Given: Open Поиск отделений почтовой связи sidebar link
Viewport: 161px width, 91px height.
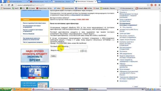Looking at the screenshot, I should [34, 23].
